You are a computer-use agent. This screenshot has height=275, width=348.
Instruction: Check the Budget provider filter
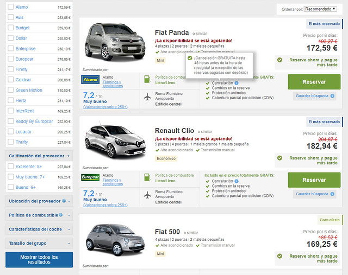click(x=11, y=28)
